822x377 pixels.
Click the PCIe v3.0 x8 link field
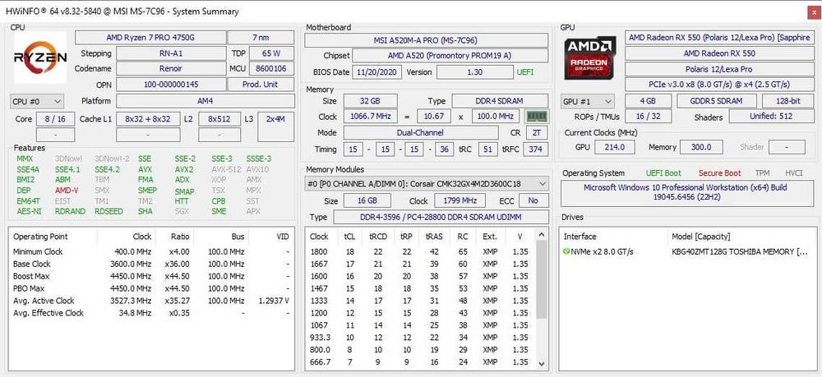pos(718,85)
